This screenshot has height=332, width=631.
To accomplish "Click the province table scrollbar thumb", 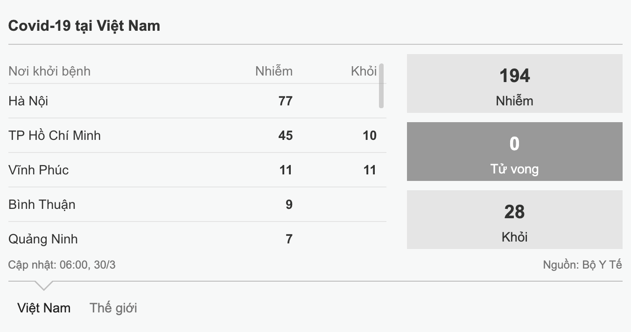I will 381,86.
